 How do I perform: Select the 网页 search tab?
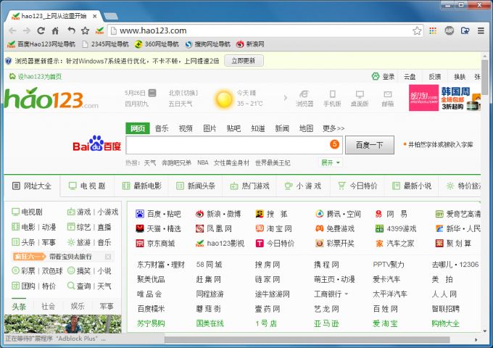pyautogui.click(x=138, y=128)
